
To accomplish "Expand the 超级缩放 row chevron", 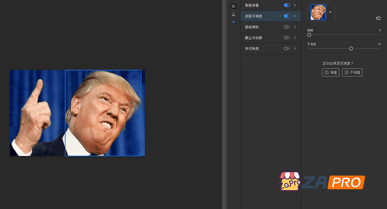I will (x=295, y=27).
